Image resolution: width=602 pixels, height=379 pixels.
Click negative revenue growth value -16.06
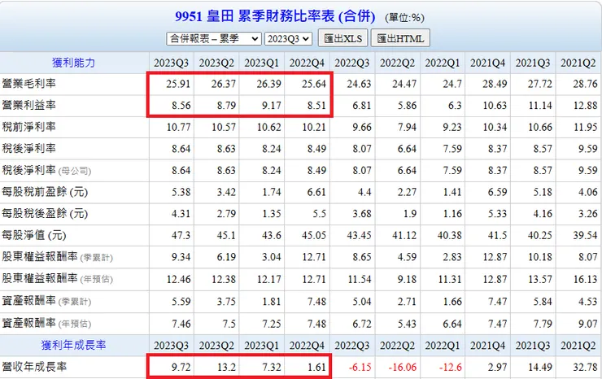tap(403, 368)
